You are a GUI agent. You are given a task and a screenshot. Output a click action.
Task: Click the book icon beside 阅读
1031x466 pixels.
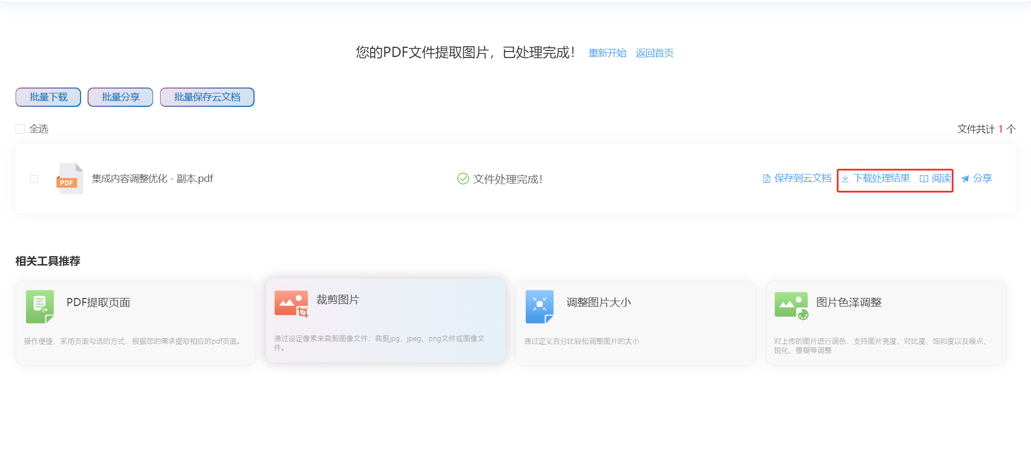pos(924,179)
